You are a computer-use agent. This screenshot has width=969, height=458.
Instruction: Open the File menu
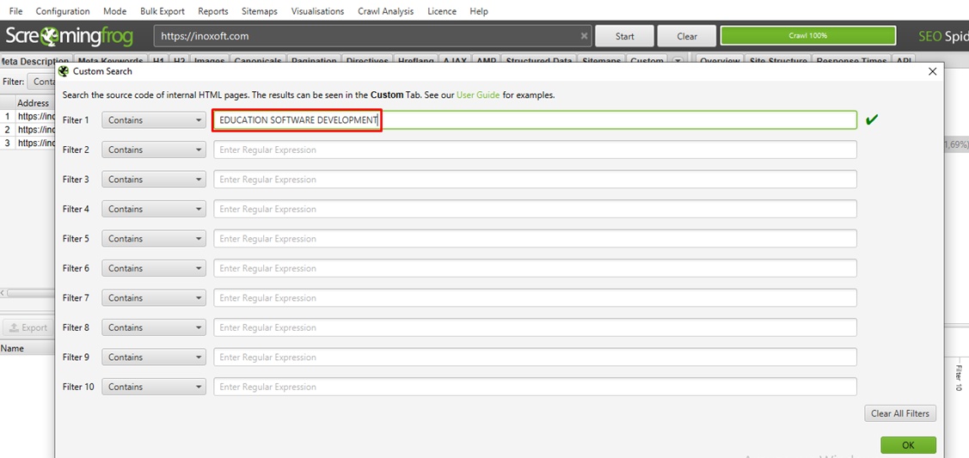click(16, 11)
